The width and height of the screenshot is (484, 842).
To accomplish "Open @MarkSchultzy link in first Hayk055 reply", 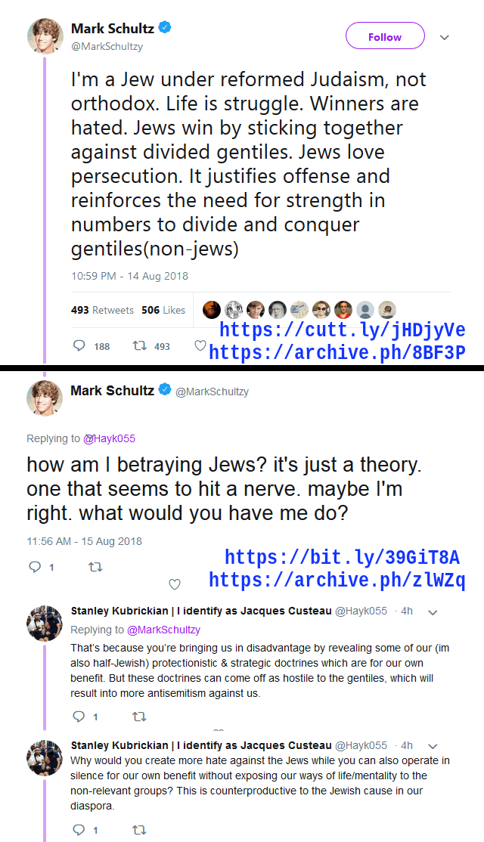I will pyautogui.click(x=163, y=630).
